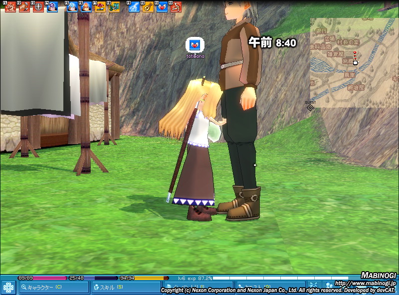The image size is (399, 295).
Task: Click the F6 red flame character skill
Action: coord(86,7)
